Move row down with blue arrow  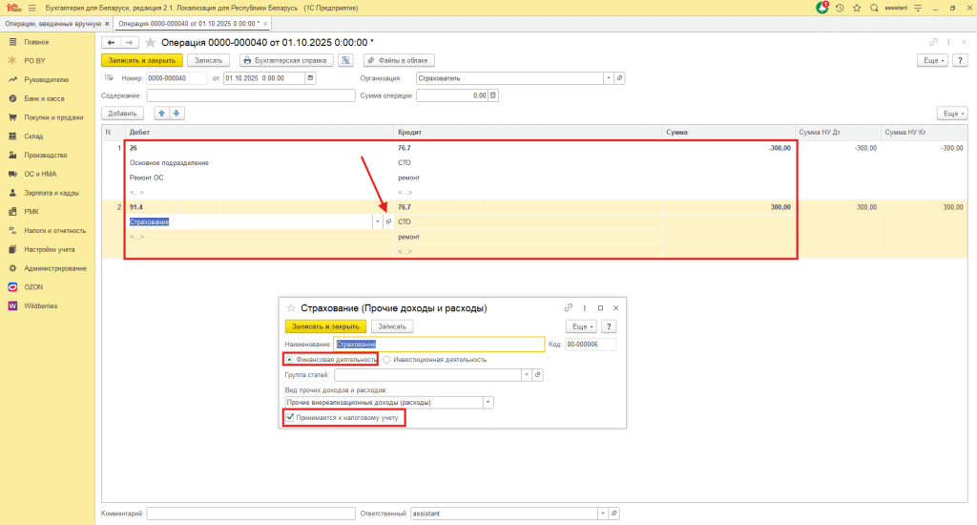coord(177,114)
